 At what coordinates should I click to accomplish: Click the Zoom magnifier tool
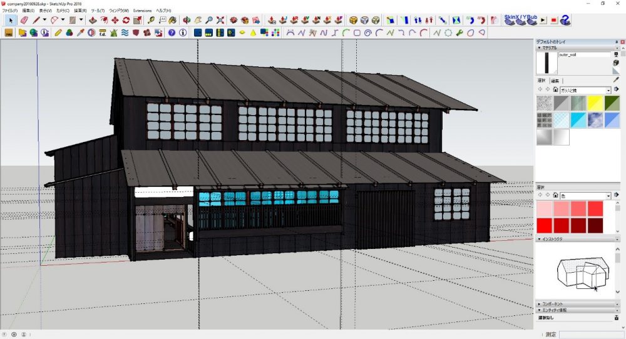[210, 20]
